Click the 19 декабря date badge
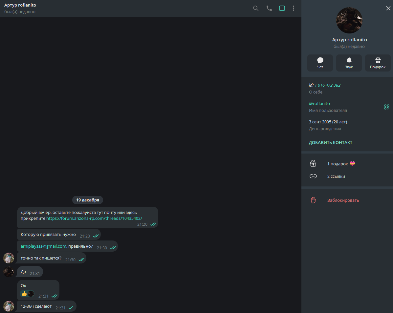 coord(87,200)
